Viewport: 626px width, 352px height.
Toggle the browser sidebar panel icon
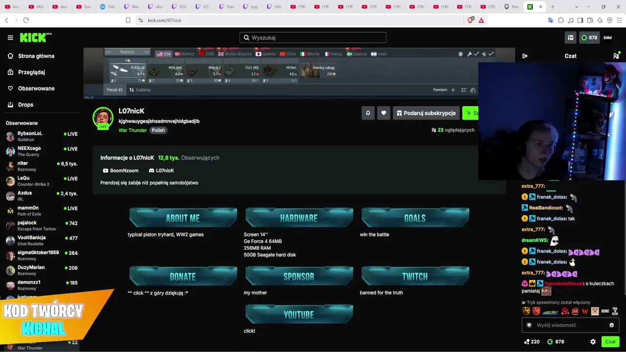coord(580,20)
